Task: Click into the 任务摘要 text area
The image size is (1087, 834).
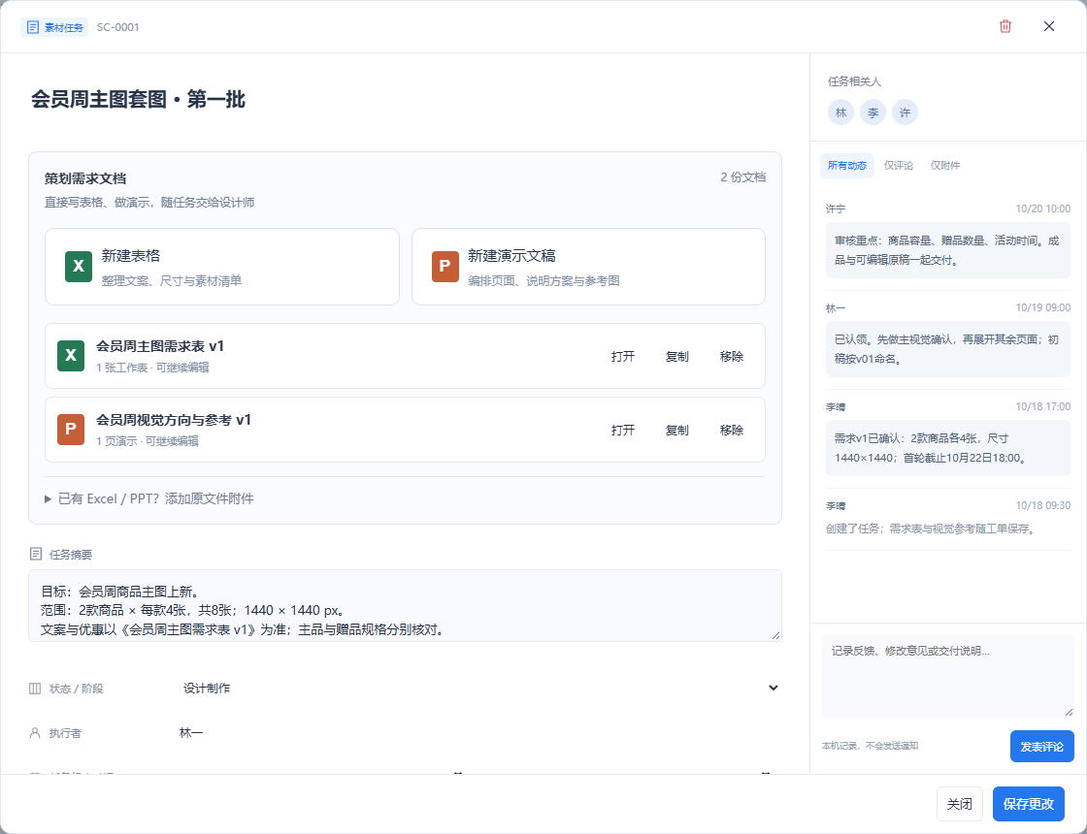Action: click(405, 605)
